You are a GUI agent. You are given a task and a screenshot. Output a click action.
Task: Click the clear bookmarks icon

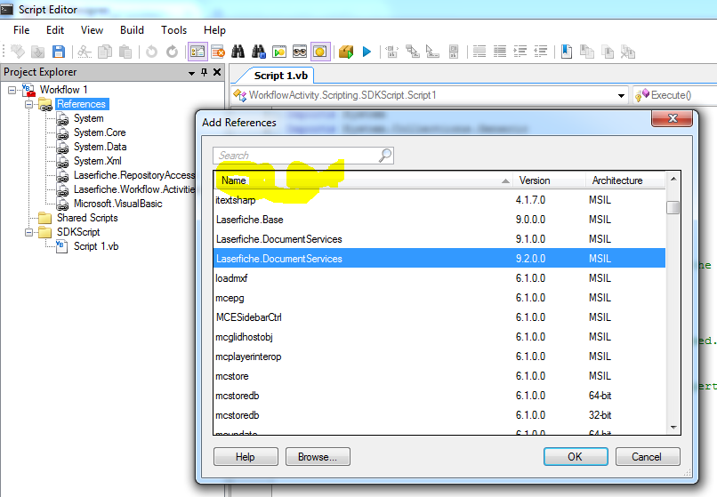[x=628, y=52]
